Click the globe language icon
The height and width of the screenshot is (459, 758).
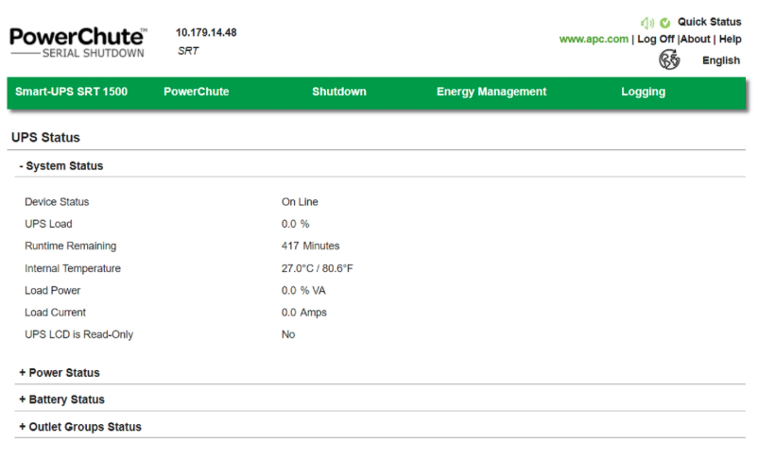pos(669,60)
